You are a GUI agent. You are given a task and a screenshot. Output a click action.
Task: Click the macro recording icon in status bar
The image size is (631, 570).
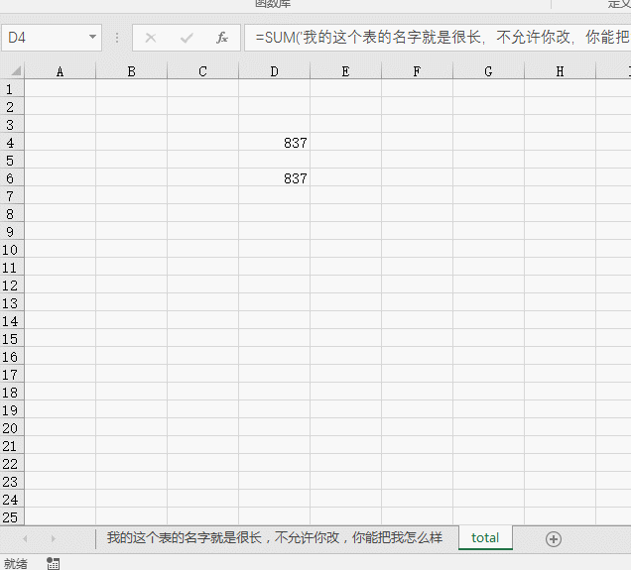(x=53, y=563)
